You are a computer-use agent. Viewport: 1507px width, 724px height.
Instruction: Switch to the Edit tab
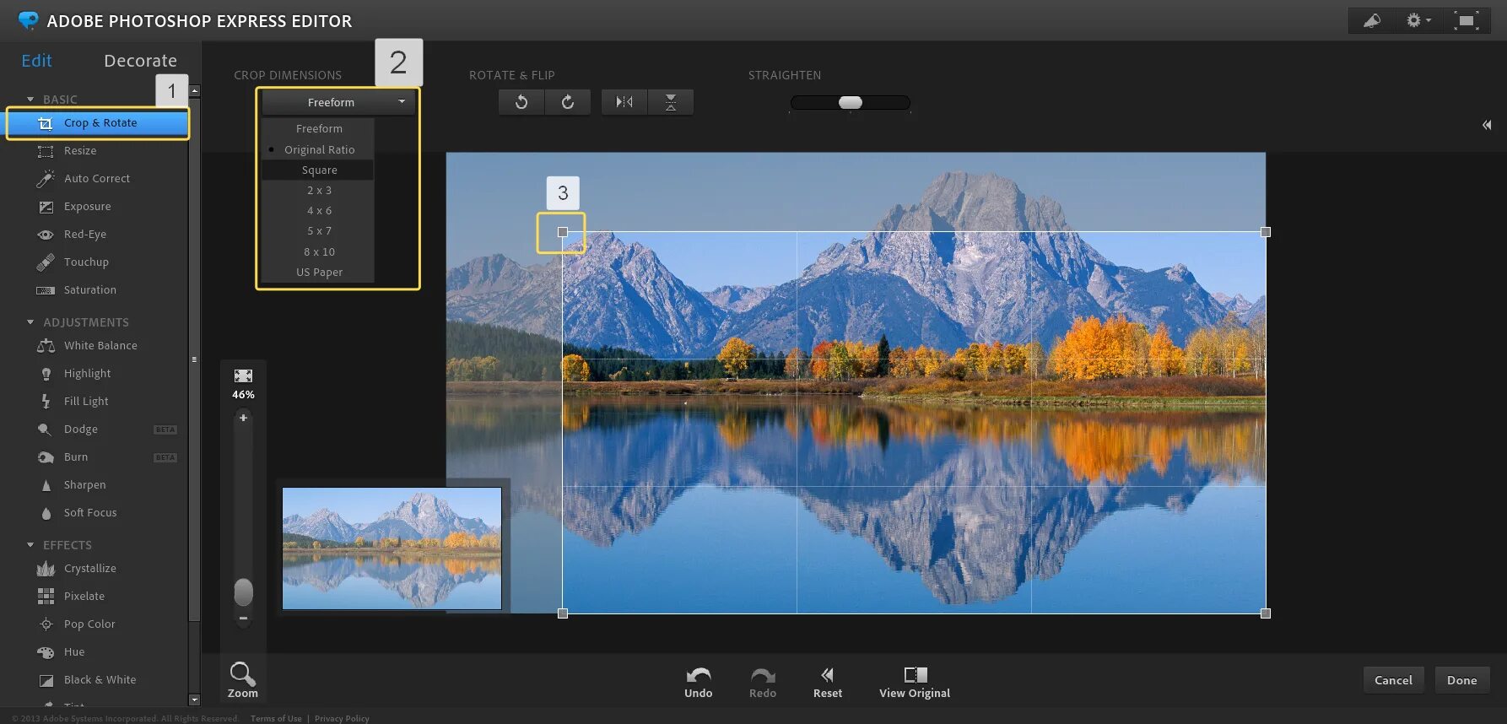click(x=36, y=61)
